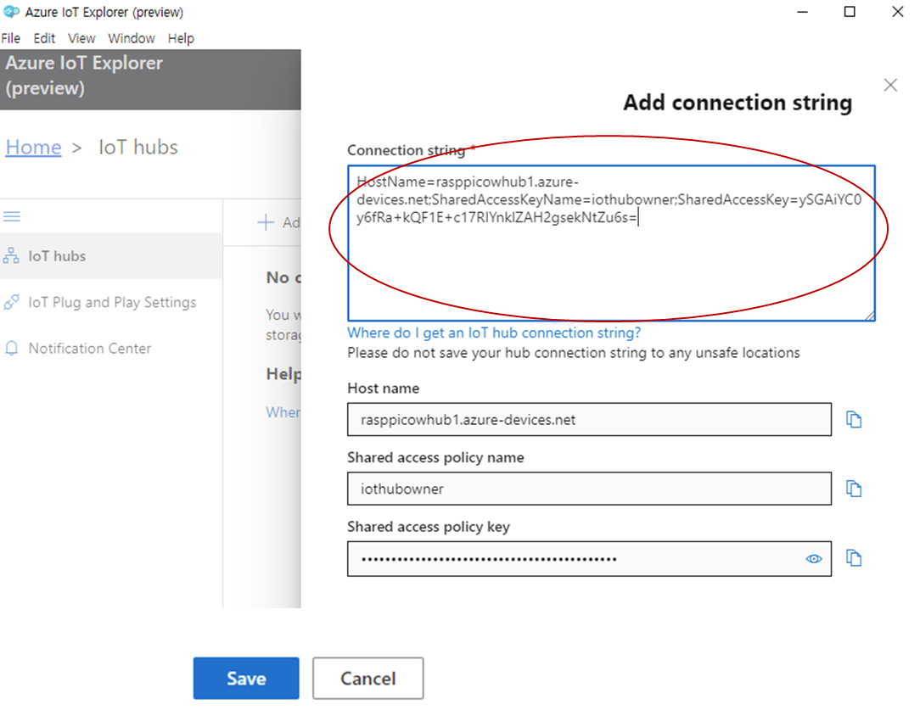Image resolution: width=920 pixels, height=710 pixels.
Task: Open 'Where do I get an IoT hub connection string?' link
Action: click(x=494, y=333)
